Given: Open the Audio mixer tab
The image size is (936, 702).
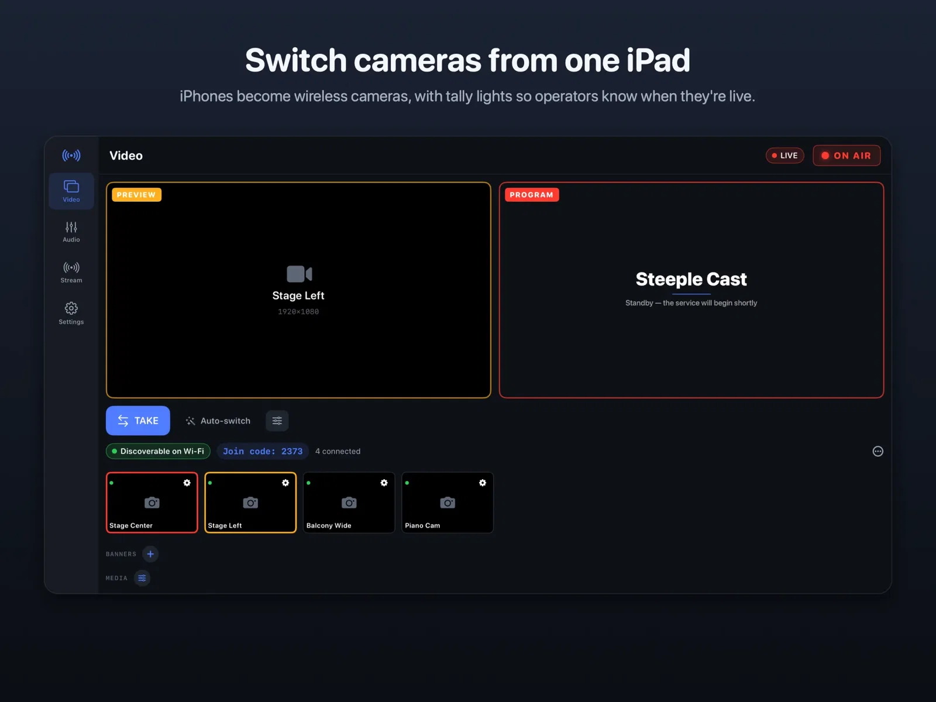Looking at the screenshot, I should click(71, 232).
